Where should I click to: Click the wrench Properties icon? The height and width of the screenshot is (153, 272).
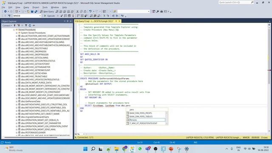pos(158,11)
